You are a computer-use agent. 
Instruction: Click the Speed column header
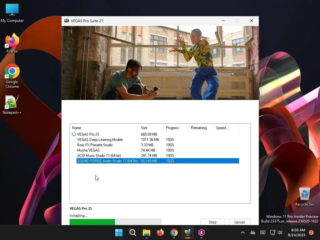226,128
